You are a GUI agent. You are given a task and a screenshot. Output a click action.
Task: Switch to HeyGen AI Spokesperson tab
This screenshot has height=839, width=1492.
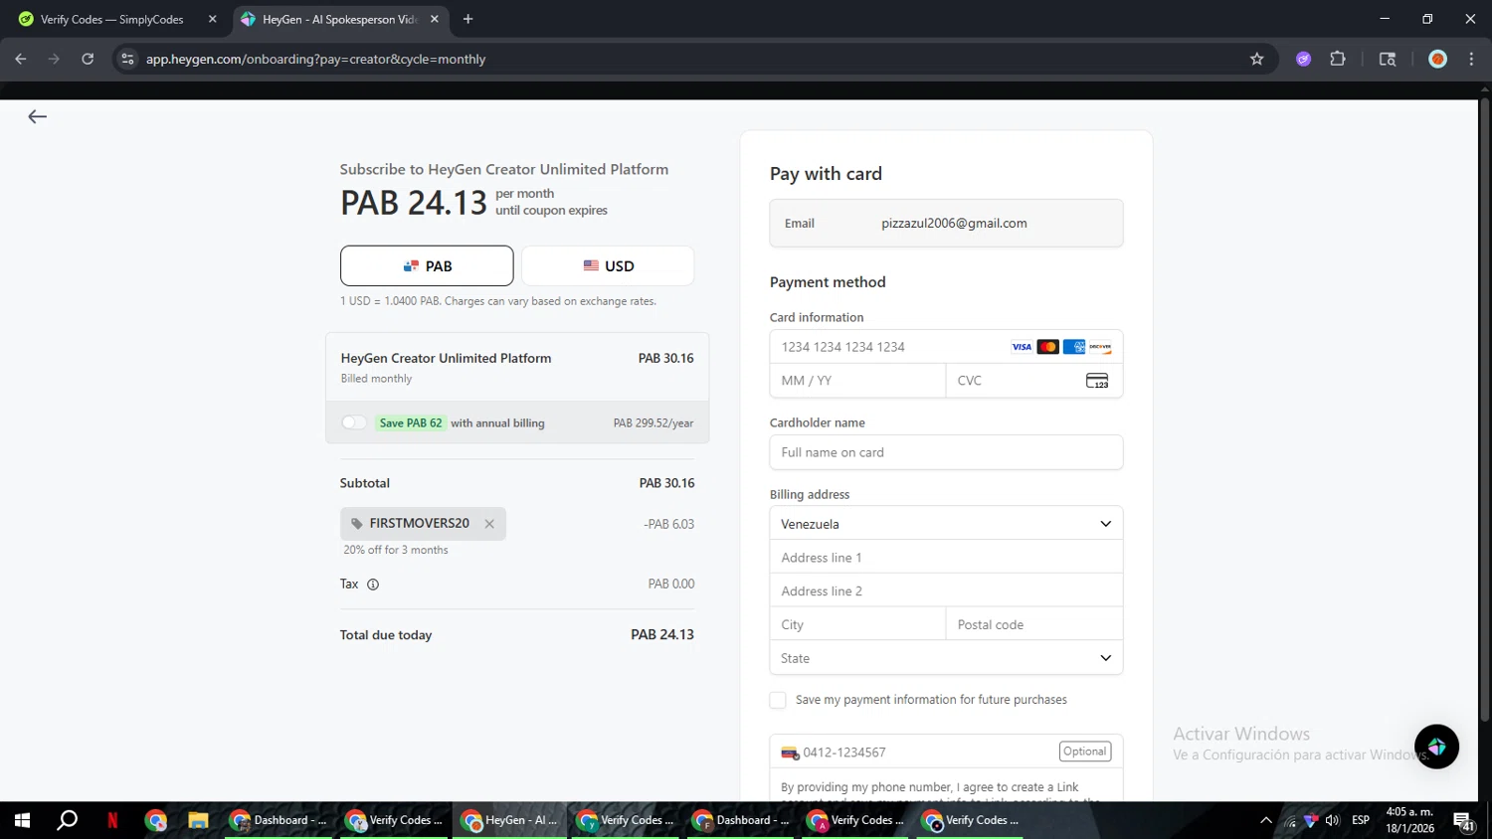pyautogui.click(x=340, y=19)
